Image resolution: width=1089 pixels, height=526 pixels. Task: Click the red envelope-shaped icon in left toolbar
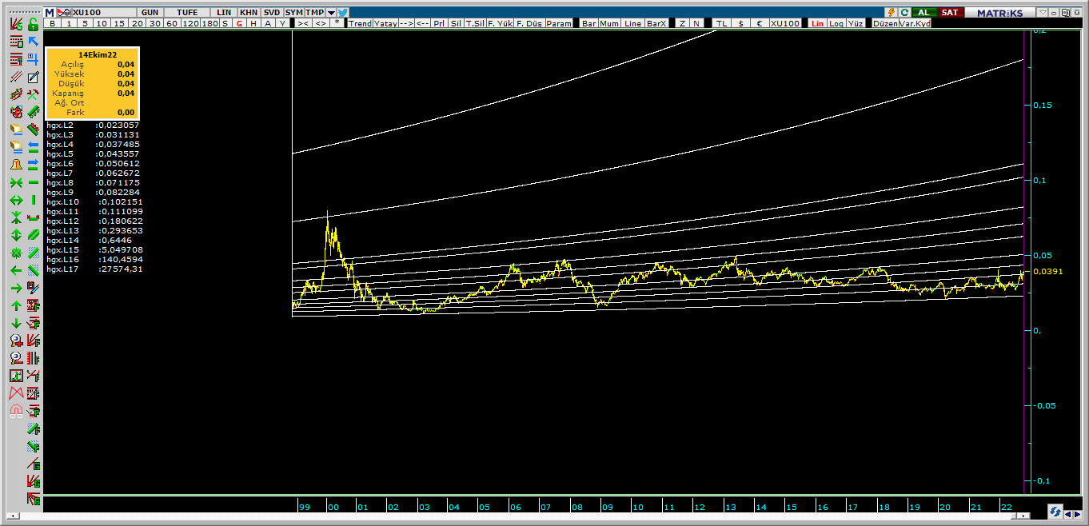point(16,393)
